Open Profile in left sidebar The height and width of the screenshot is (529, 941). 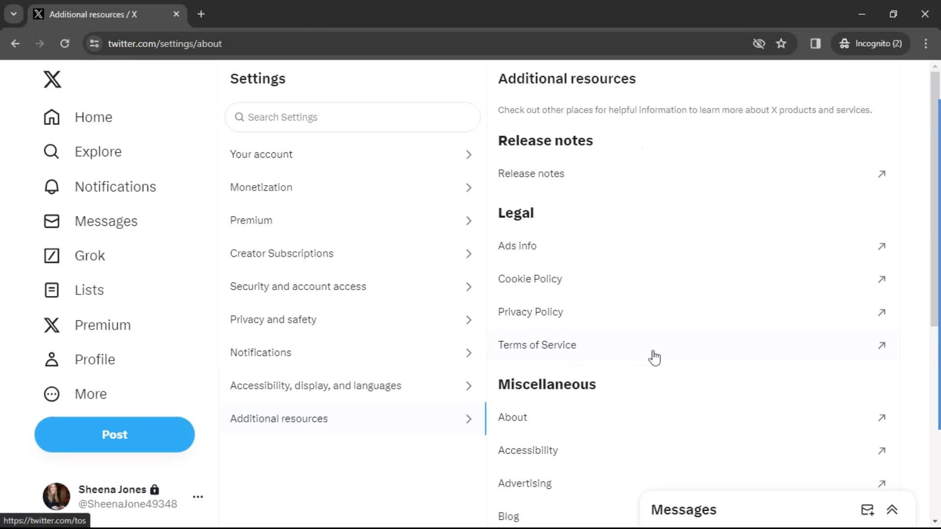click(95, 359)
